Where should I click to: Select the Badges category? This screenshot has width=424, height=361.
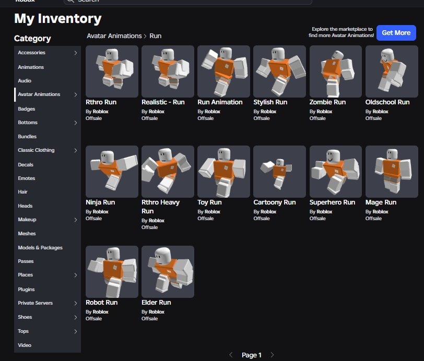(27, 109)
